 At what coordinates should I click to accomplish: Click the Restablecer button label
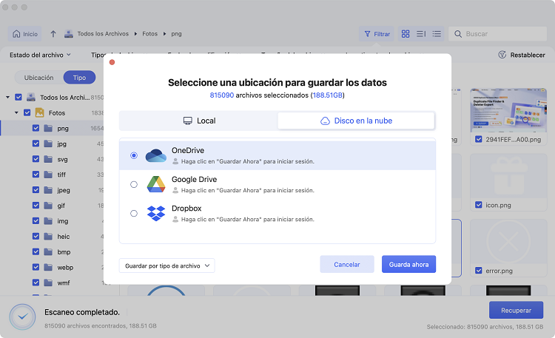[528, 55]
